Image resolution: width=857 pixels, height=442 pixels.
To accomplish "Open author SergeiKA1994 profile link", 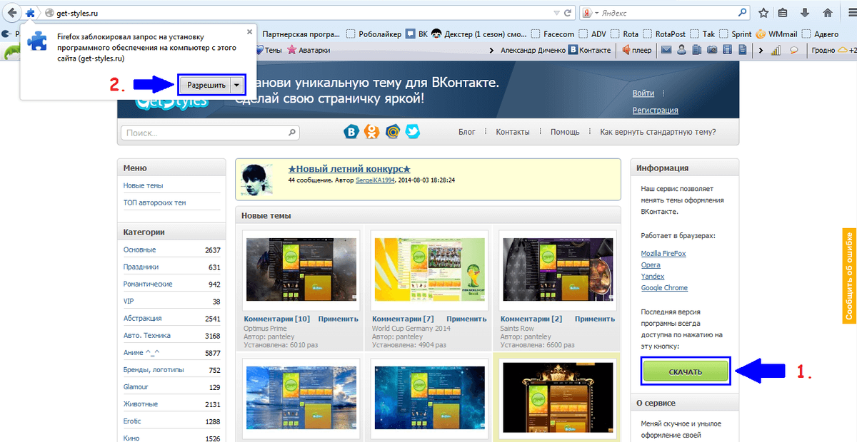I will pos(376,180).
